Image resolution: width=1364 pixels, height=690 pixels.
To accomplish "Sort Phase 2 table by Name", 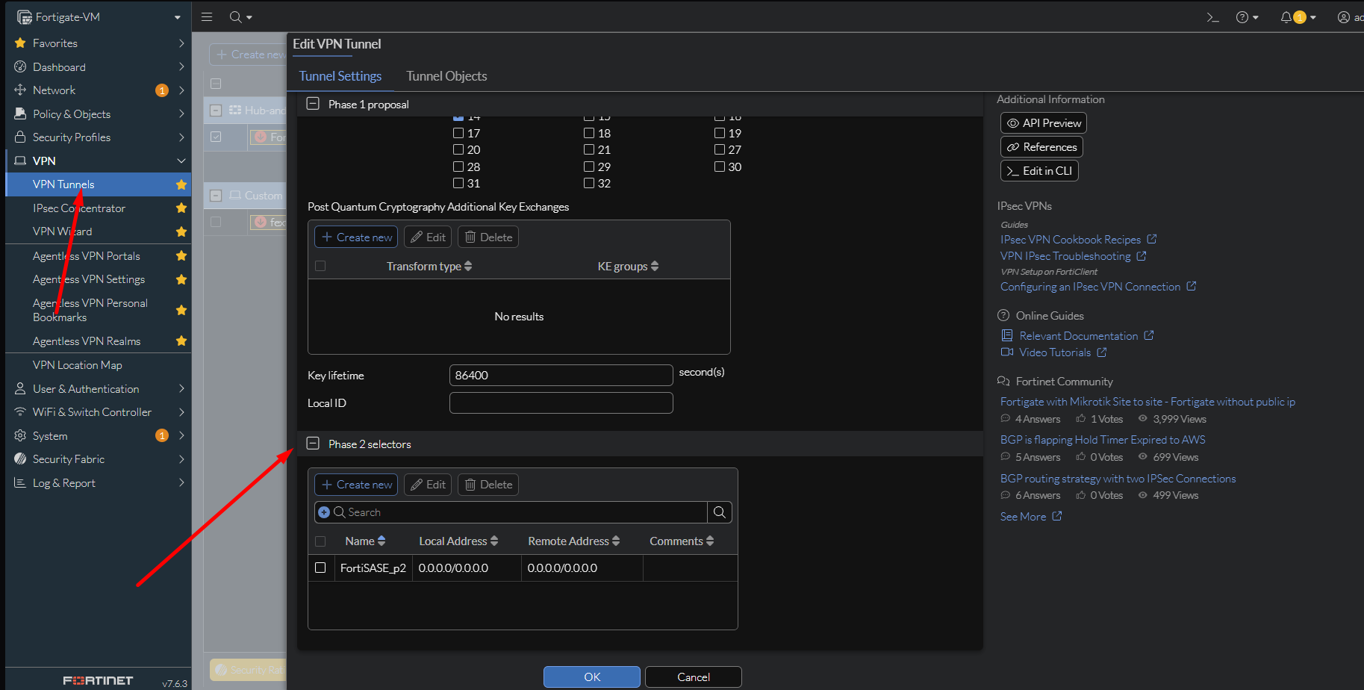I will (382, 541).
